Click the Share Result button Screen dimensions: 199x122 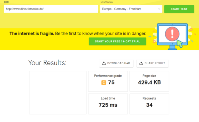(153, 63)
